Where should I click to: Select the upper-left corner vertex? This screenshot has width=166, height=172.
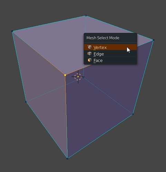tap(12, 31)
